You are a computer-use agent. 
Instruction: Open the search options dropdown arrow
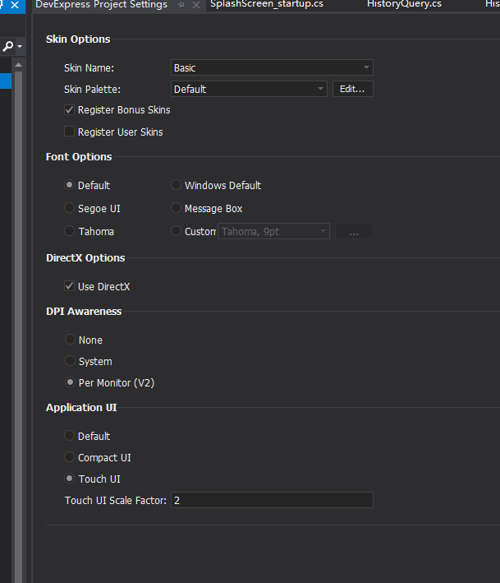pyautogui.click(x=20, y=47)
